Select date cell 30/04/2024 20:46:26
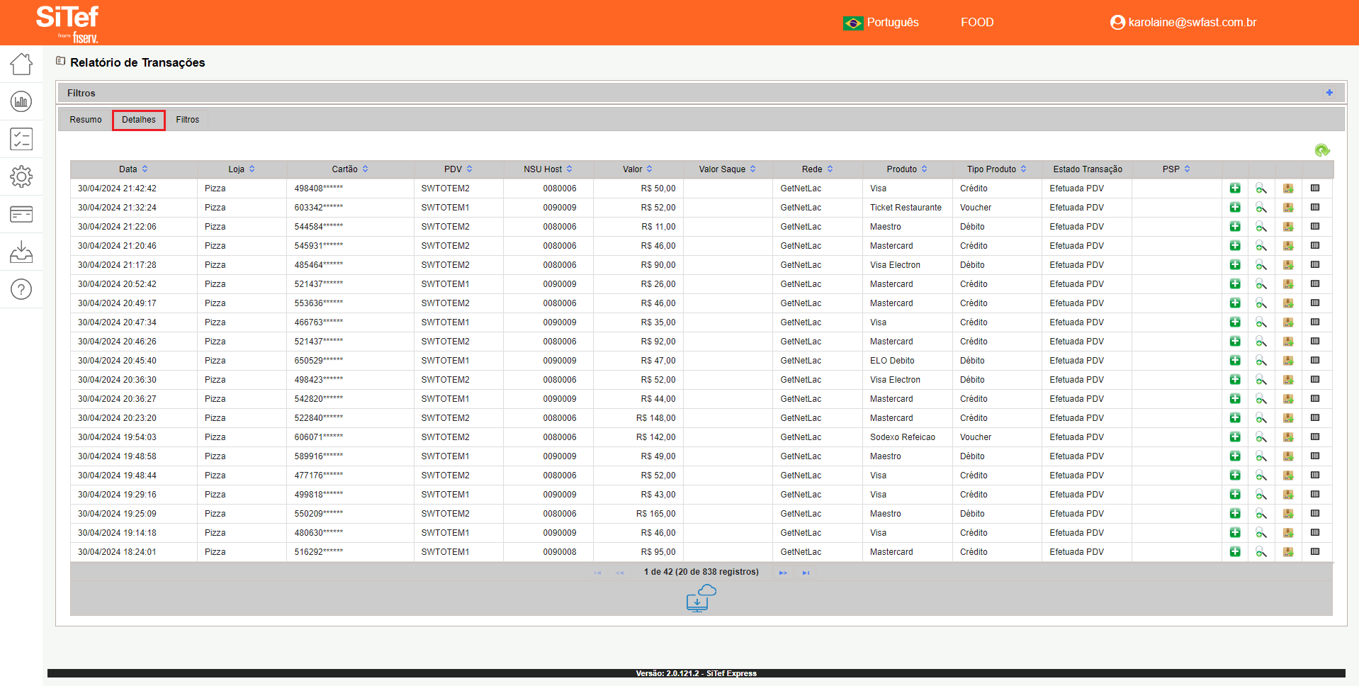1359x686 pixels. coord(134,342)
